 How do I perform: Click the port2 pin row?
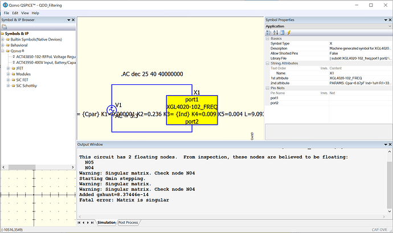pos(328,103)
